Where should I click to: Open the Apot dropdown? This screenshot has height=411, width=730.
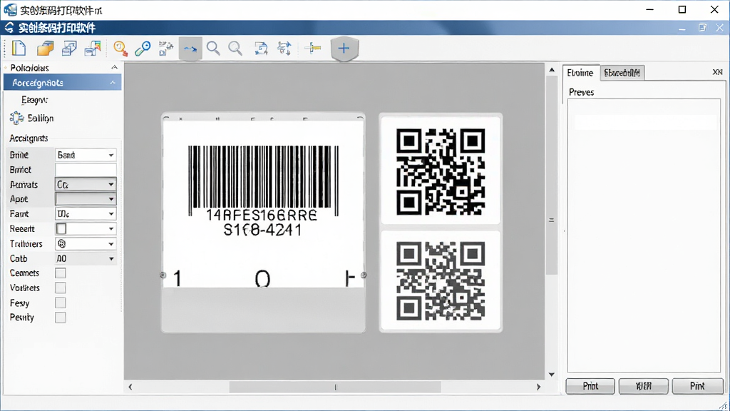pos(86,199)
